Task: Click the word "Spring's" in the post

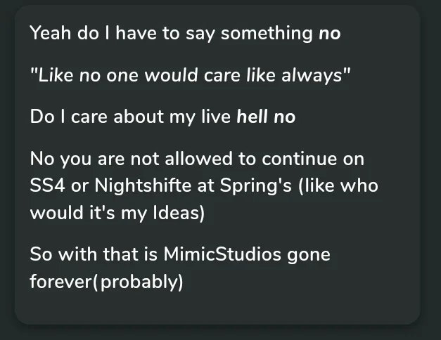Action: (255, 185)
